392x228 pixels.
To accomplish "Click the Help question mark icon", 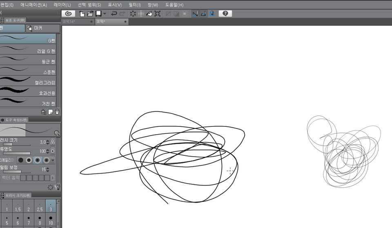I will (x=225, y=13).
